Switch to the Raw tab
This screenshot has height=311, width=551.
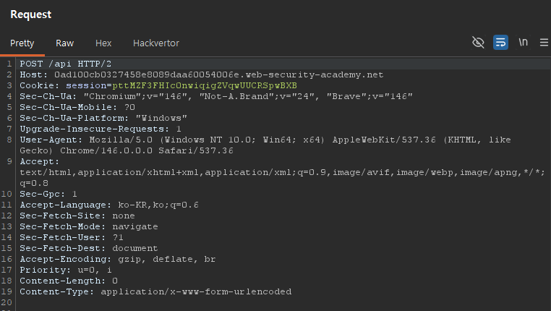coord(64,43)
